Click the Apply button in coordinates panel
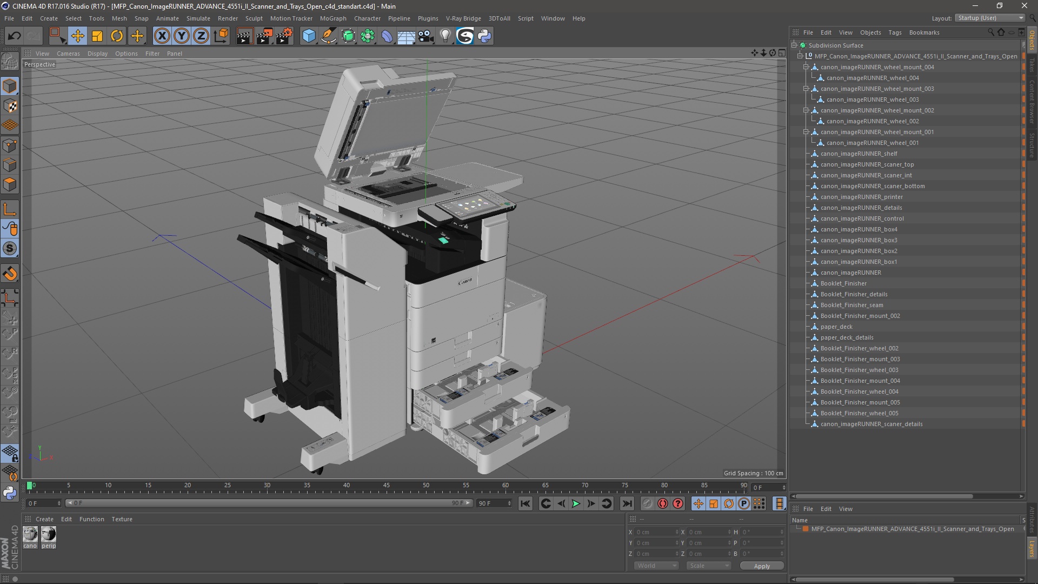This screenshot has height=584, width=1038. (762, 566)
